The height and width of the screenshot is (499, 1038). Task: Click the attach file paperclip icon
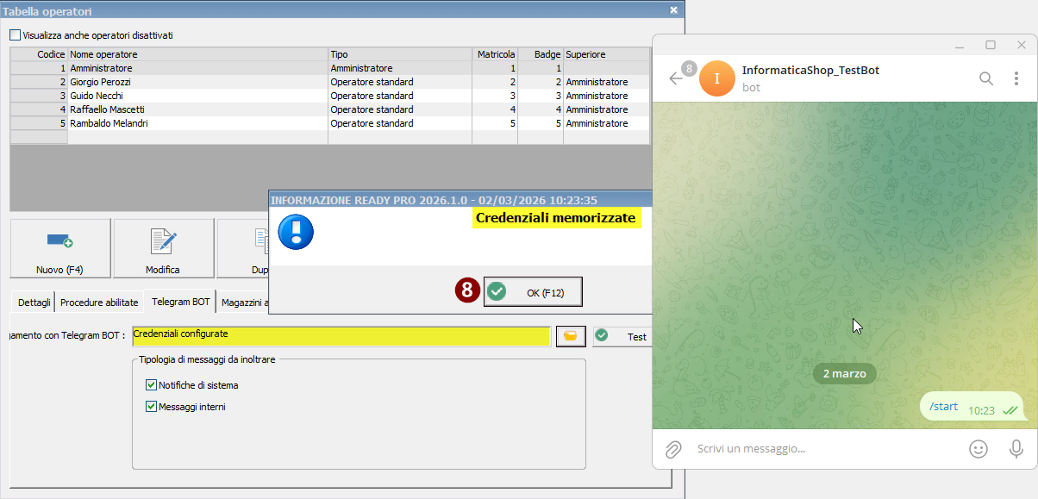pyautogui.click(x=673, y=449)
